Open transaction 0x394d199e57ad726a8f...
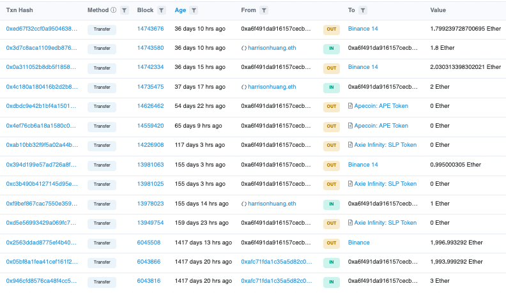The width and height of the screenshot is (506, 293). 42,165
